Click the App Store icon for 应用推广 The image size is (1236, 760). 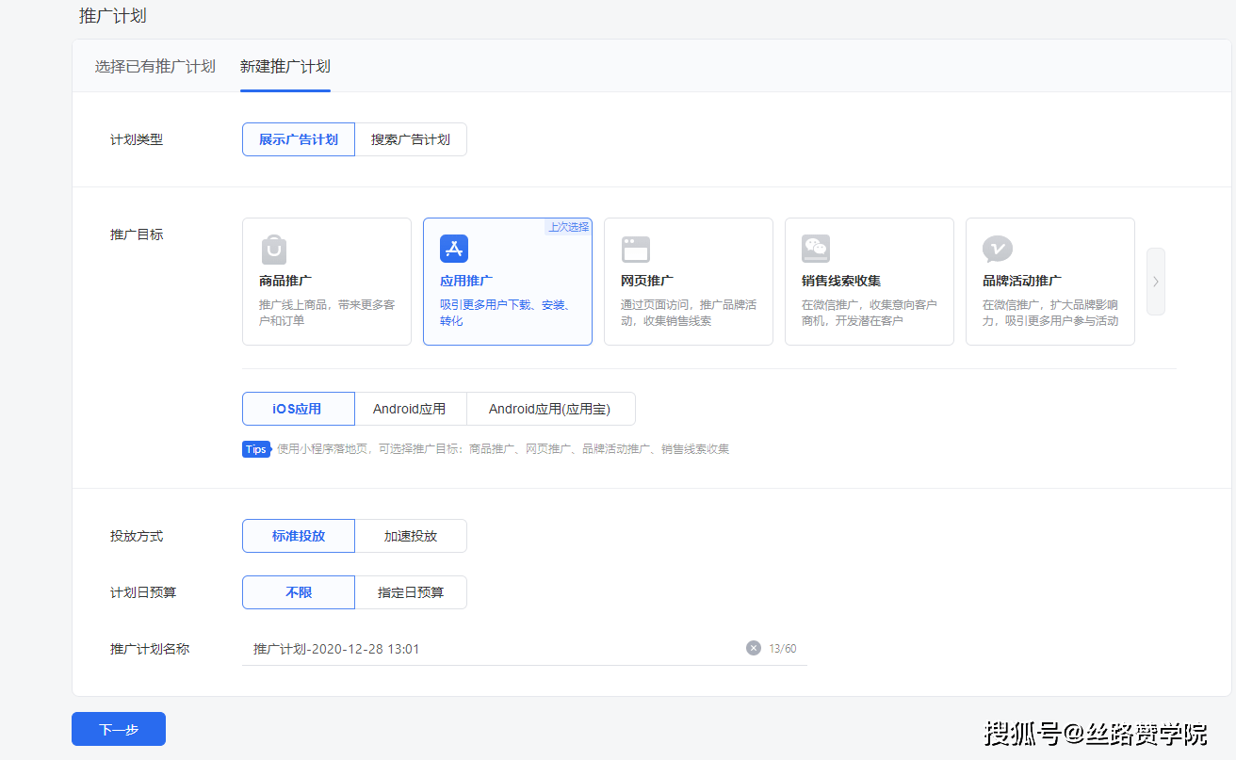(454, 249)
